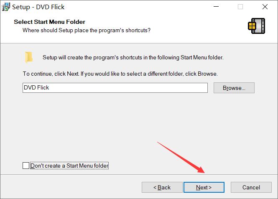Image resolution: width=278 pixels, height=199 pixels.
Task: Click the red arrow annotation
Action: tap(181, 158)
